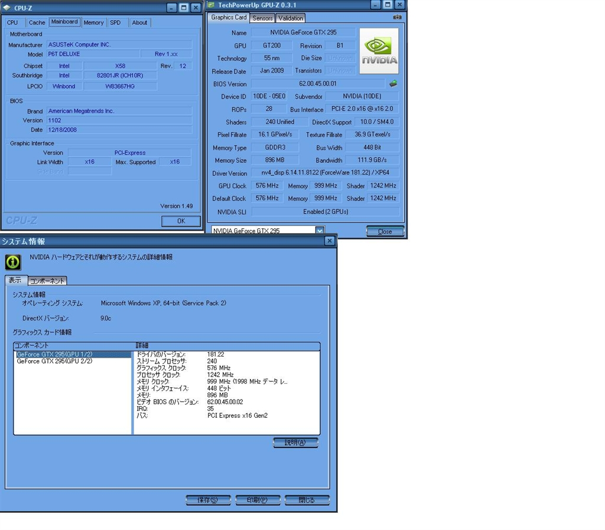This screenshot has height=530, width=605.
Task: Click the 詳細 column header
Action: tap(227, 346)
